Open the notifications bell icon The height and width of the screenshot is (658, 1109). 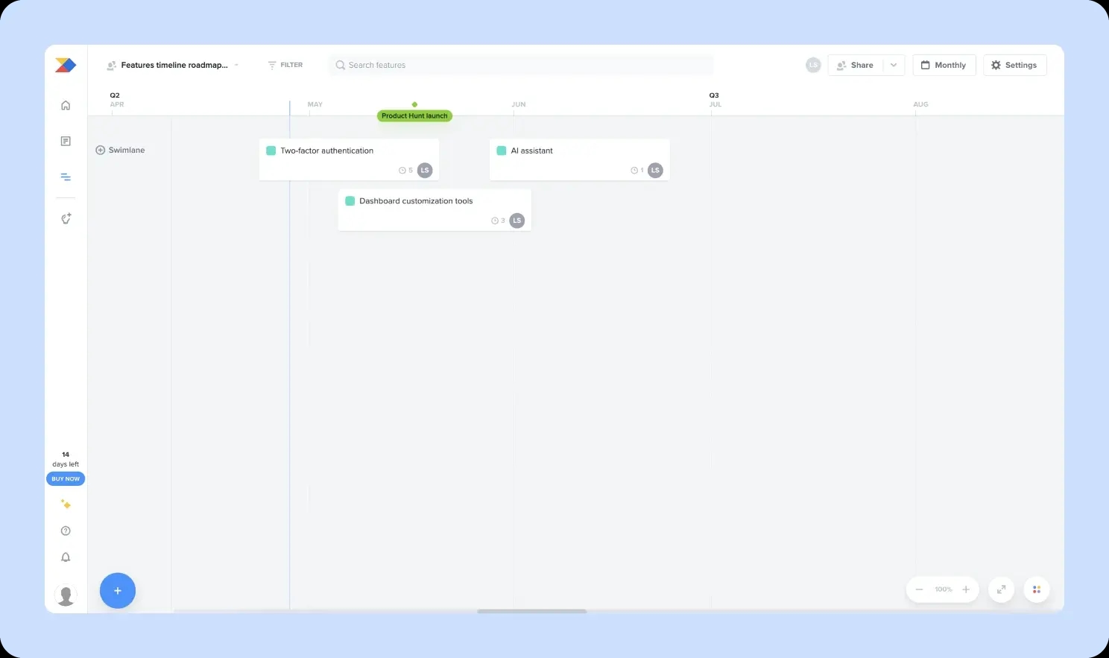66,557
